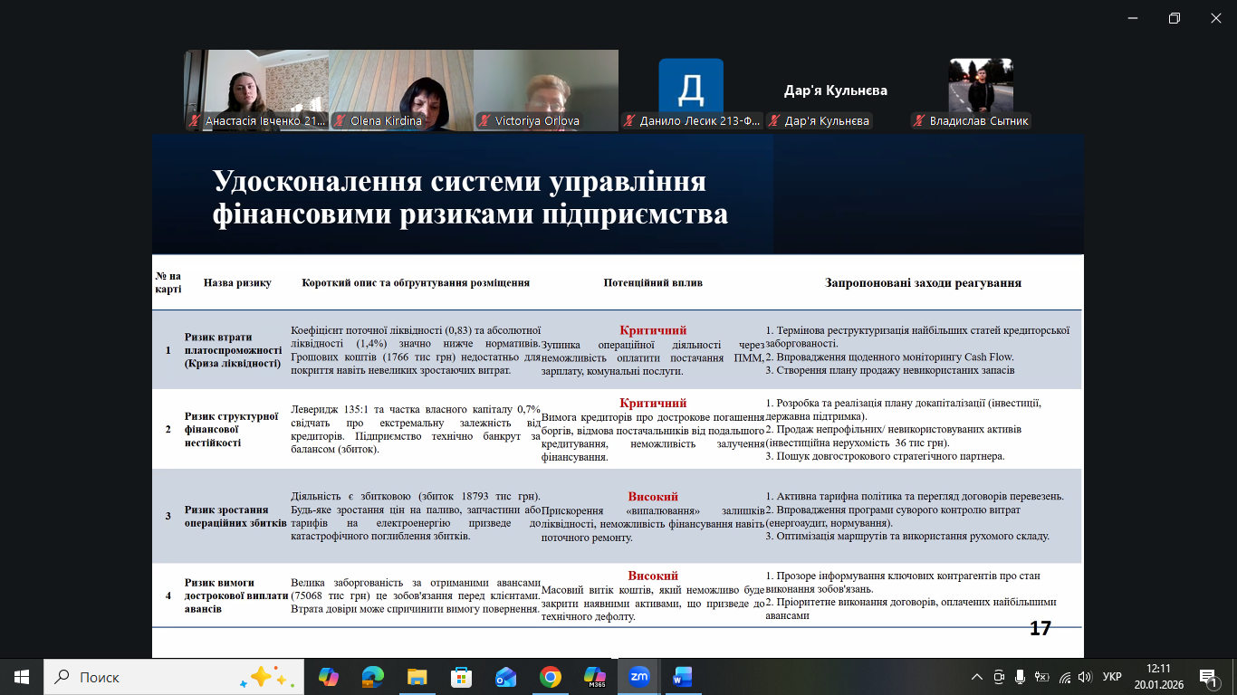Open the Outlook taskbar icon
Screen dimensions: 1237x695
505,676
